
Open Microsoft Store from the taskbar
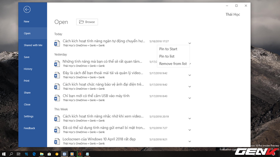(49, 154)
